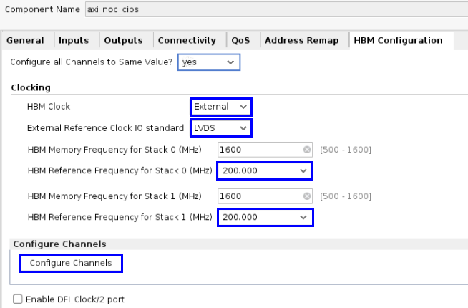468x308 pixels.
Task: Open the Inputs tab
Action: click(74, 41)
